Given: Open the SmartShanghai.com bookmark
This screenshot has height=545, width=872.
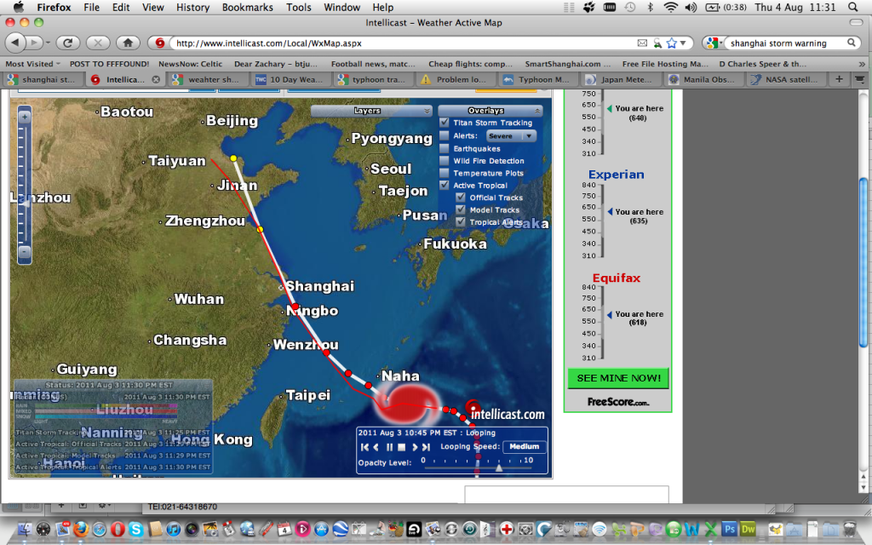Looking at the screenshot, I should [x=567, y=64].
